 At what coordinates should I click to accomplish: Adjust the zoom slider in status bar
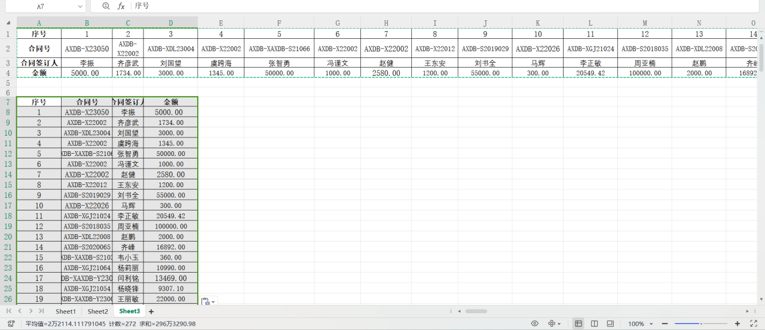click(x=701, y=323)
